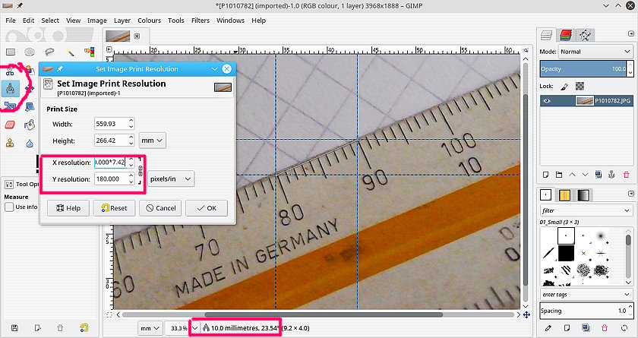Adjust the brush Spacing slider
Image resolution: width=638 pixels, height=338 pixels.
tap(583, 311)
